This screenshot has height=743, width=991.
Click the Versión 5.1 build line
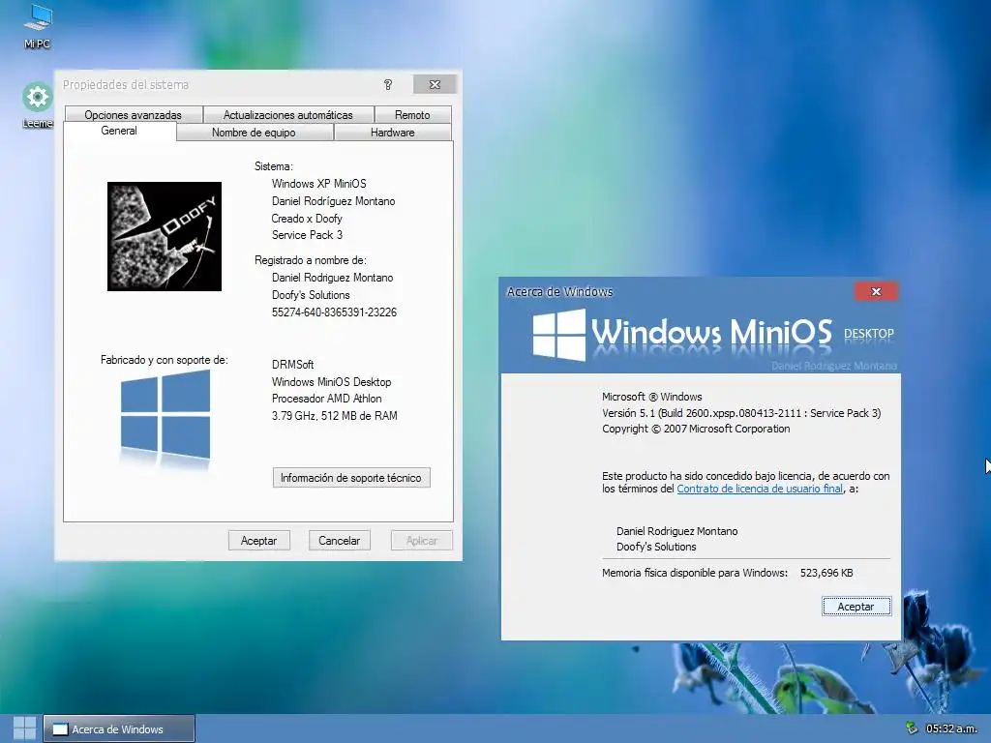pos(741,413)
